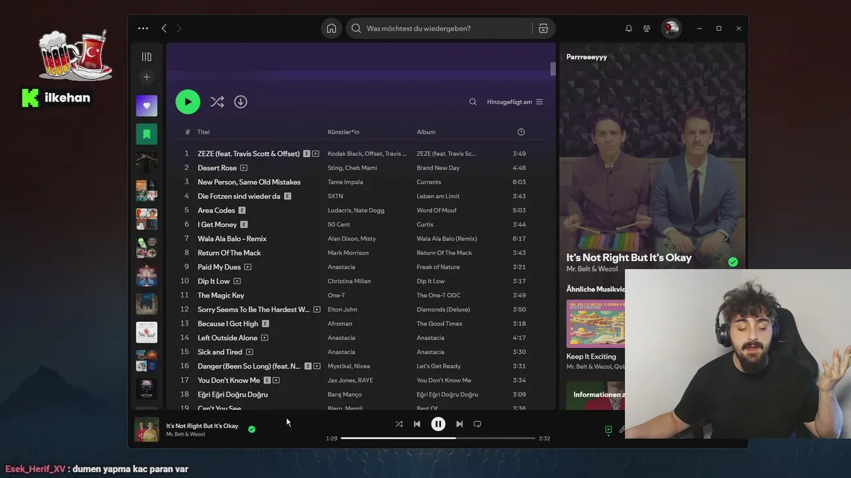Open Mr. Belt & Wezol artist in right panel

click(592, 269)
